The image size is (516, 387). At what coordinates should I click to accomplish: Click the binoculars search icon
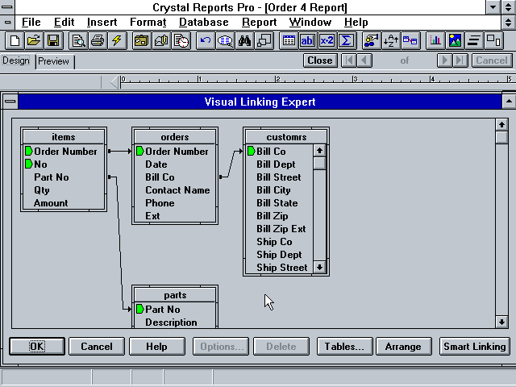[x=244, y=41]
